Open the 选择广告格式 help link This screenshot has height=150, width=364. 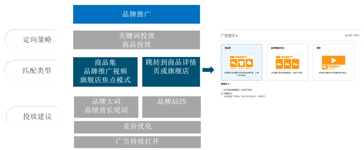point(352,35)
